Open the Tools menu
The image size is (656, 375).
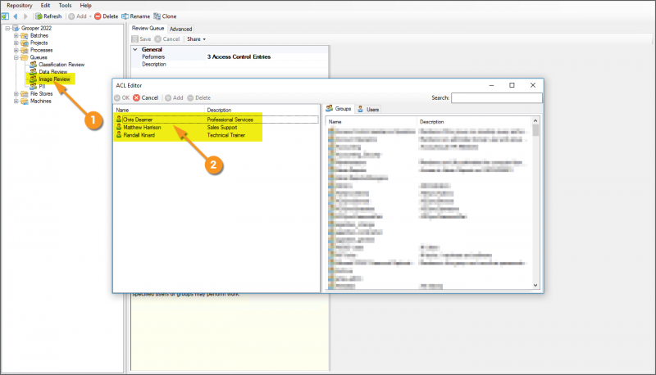pyautogui.click(x=65, y=6)
